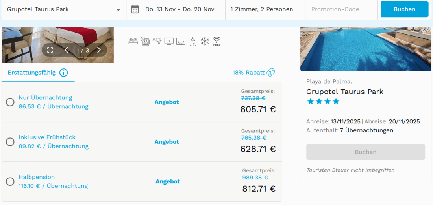Select the Inklusive Frühstück option
Viewport: 433px width, 205px height.
pos(10,142)
